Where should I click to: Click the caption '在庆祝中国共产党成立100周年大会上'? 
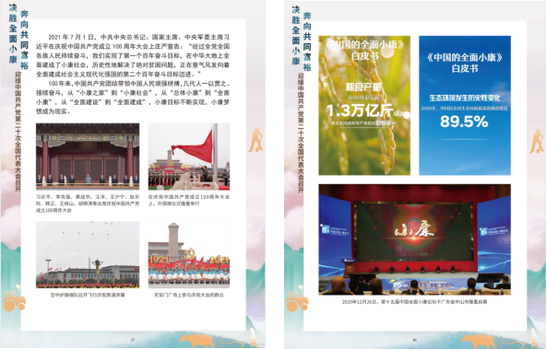pos(189,200)
